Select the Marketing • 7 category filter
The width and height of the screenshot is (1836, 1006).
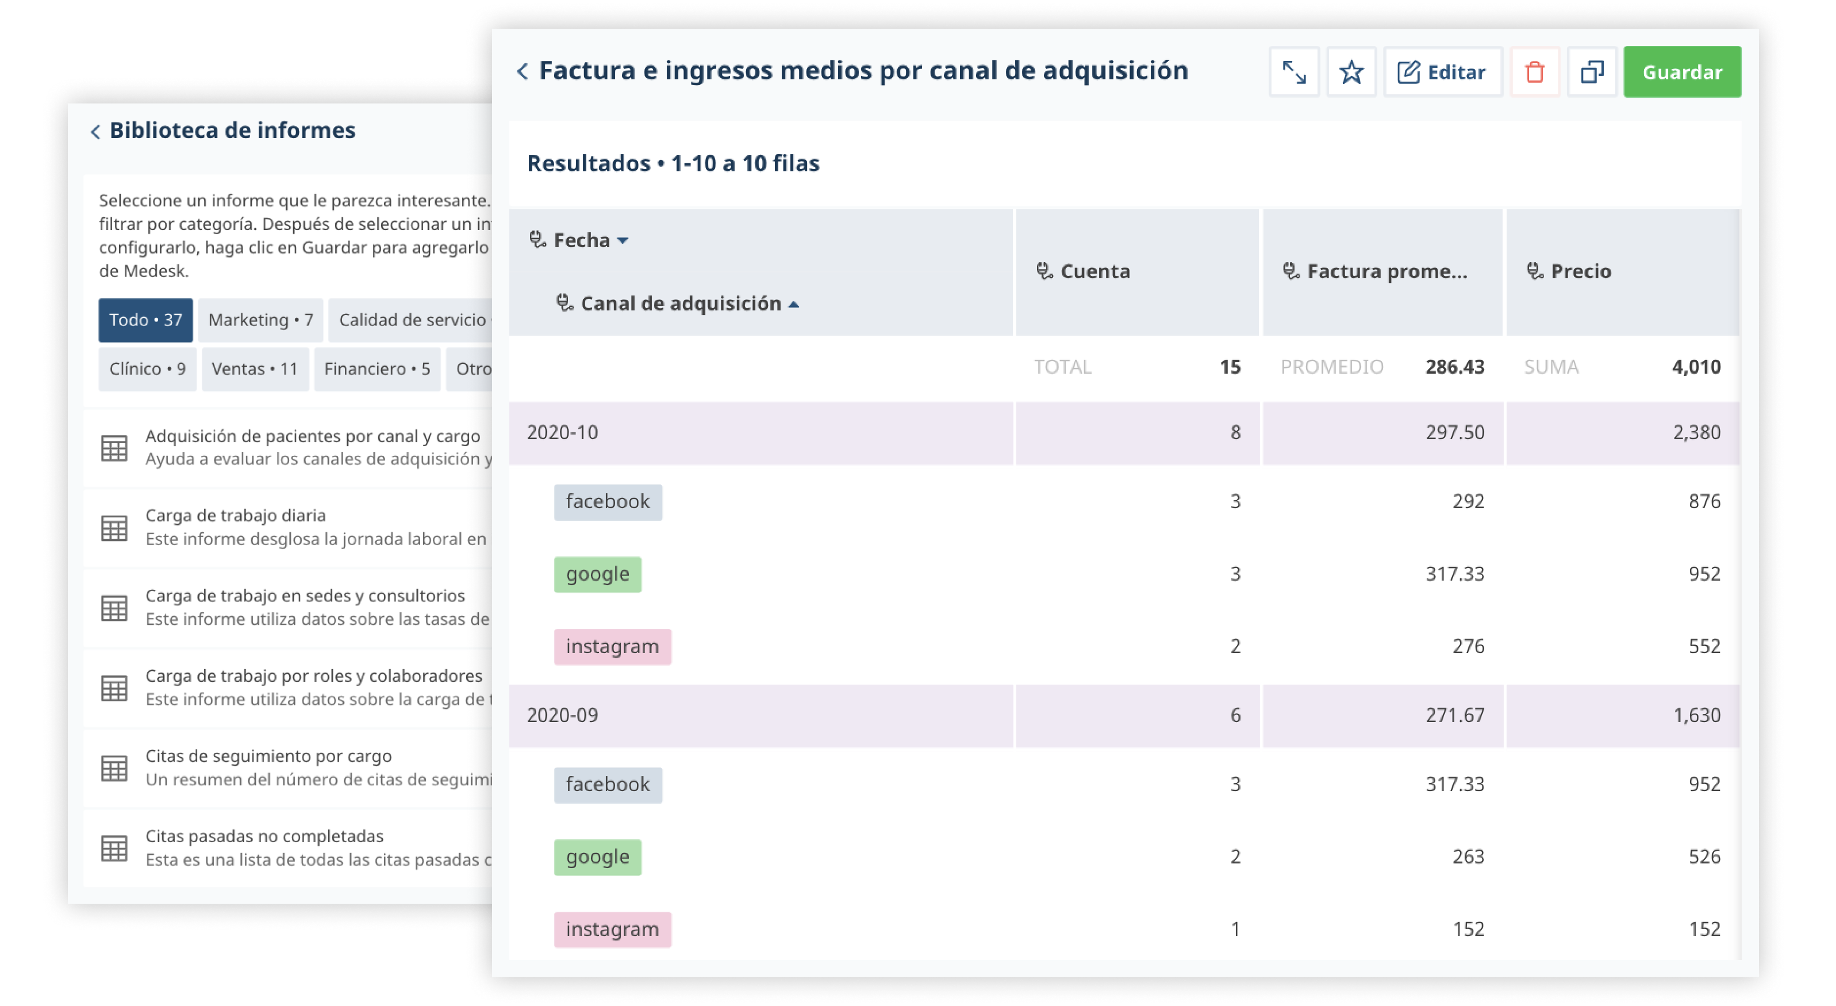260,320
